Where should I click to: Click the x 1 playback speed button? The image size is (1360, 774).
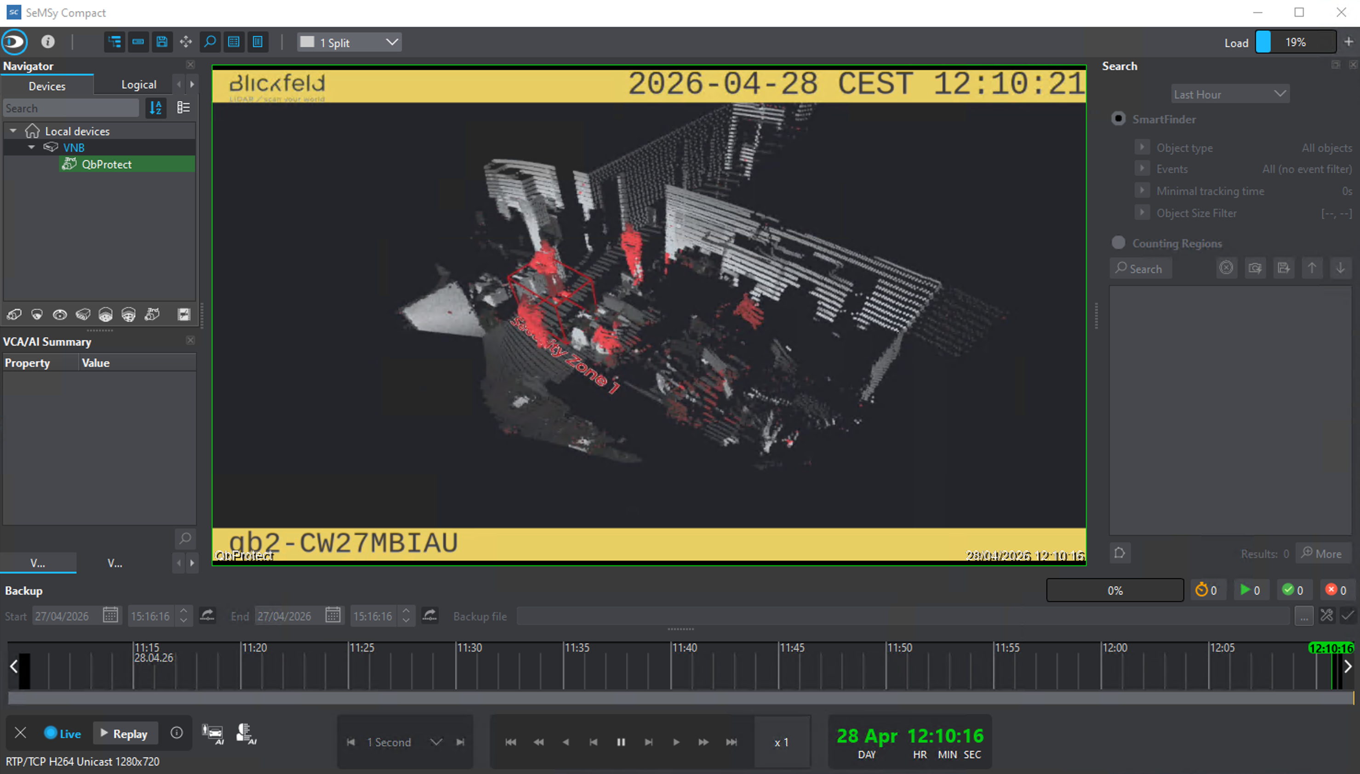(x=782, y=742)
